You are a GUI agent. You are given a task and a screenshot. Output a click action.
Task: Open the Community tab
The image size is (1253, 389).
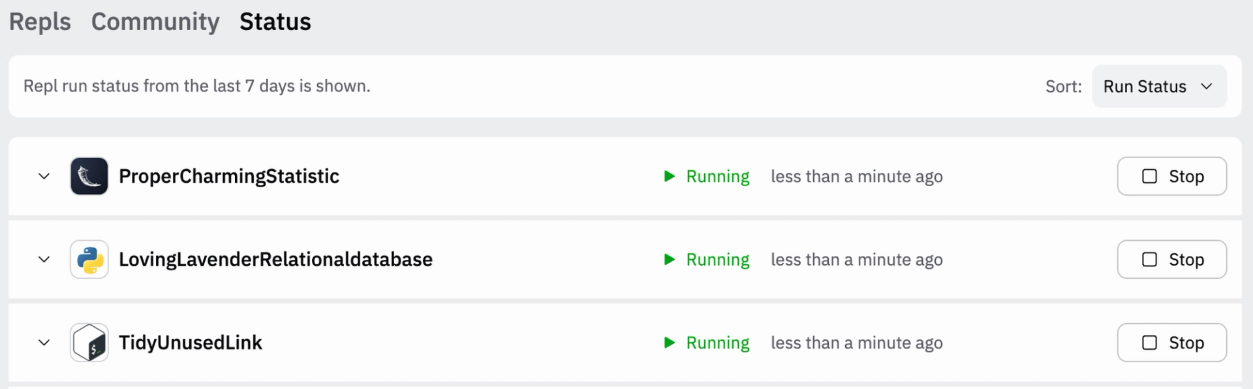[155, 22]
